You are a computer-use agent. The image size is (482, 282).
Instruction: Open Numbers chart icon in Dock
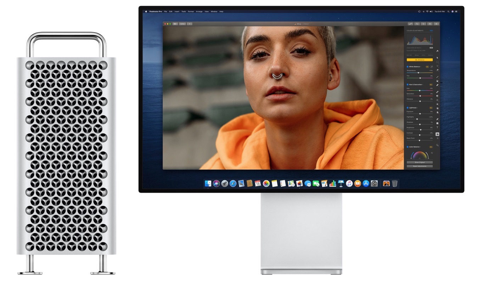[332, 184]
